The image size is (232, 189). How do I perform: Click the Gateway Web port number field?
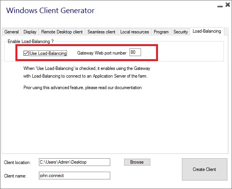(135, 53)
